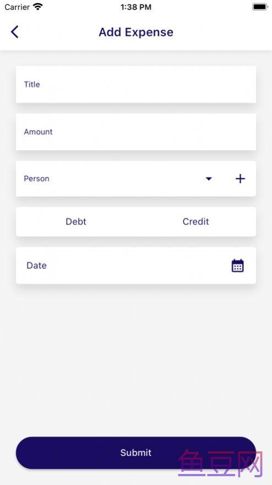Select the Debt option
Viewport: 272px width, 485px height.
[76, 222]
